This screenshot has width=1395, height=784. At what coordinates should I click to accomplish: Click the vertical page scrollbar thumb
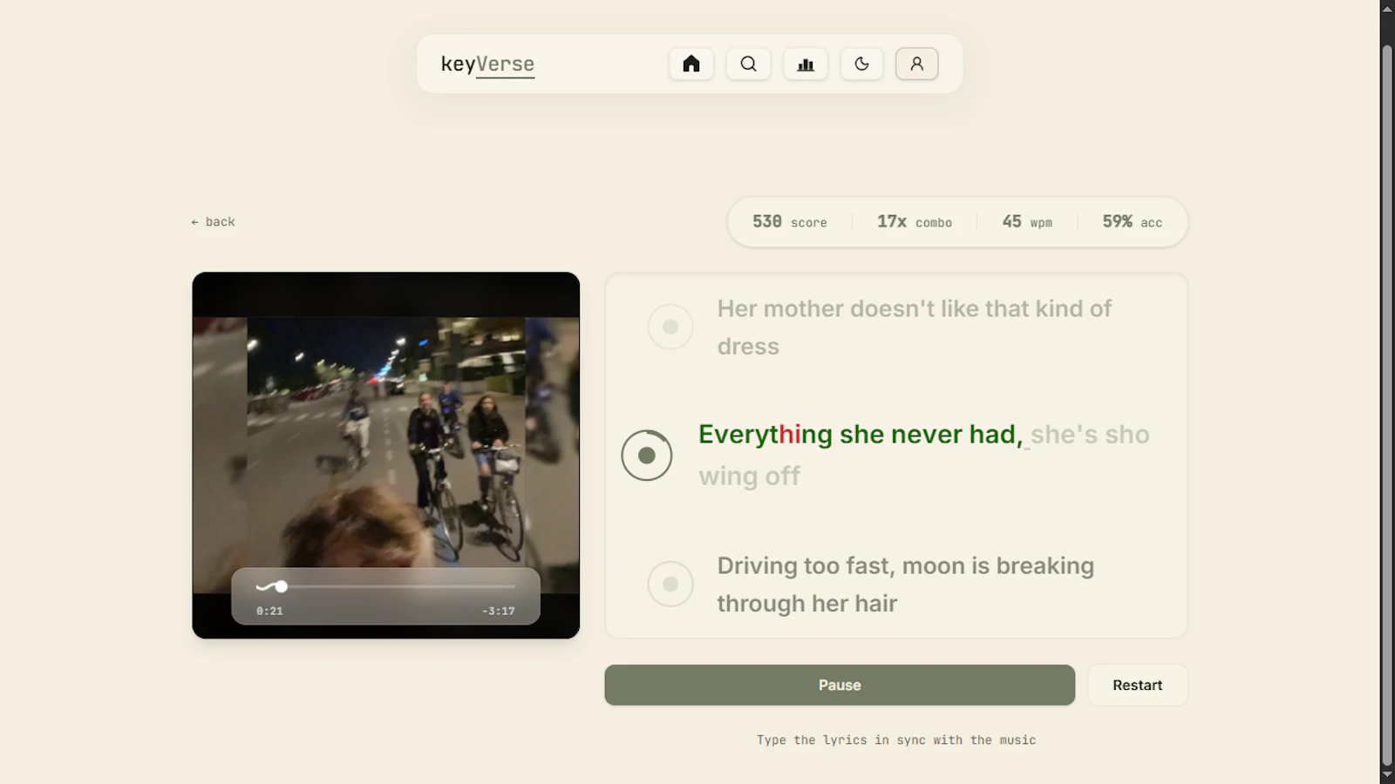coord(1387,404)
